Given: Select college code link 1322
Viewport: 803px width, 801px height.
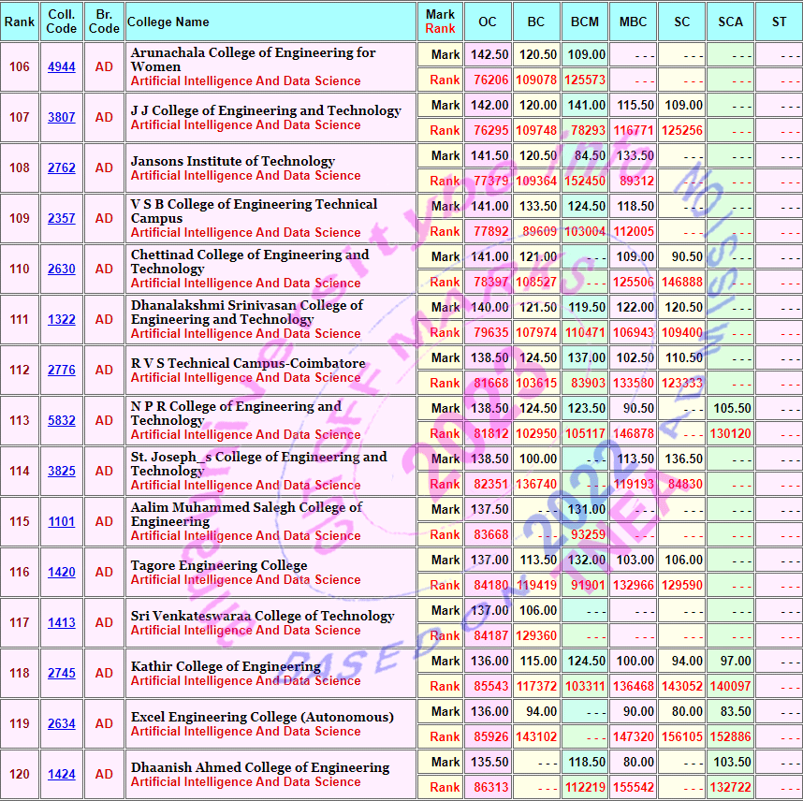Looking at the screenshot, I should [62, 320].
